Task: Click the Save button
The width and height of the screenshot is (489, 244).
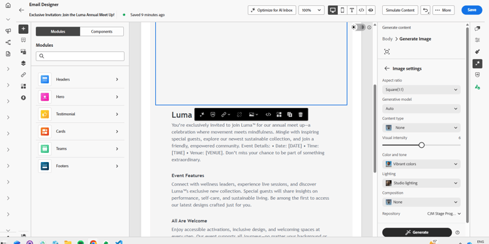Action: [x=471, y=10]
